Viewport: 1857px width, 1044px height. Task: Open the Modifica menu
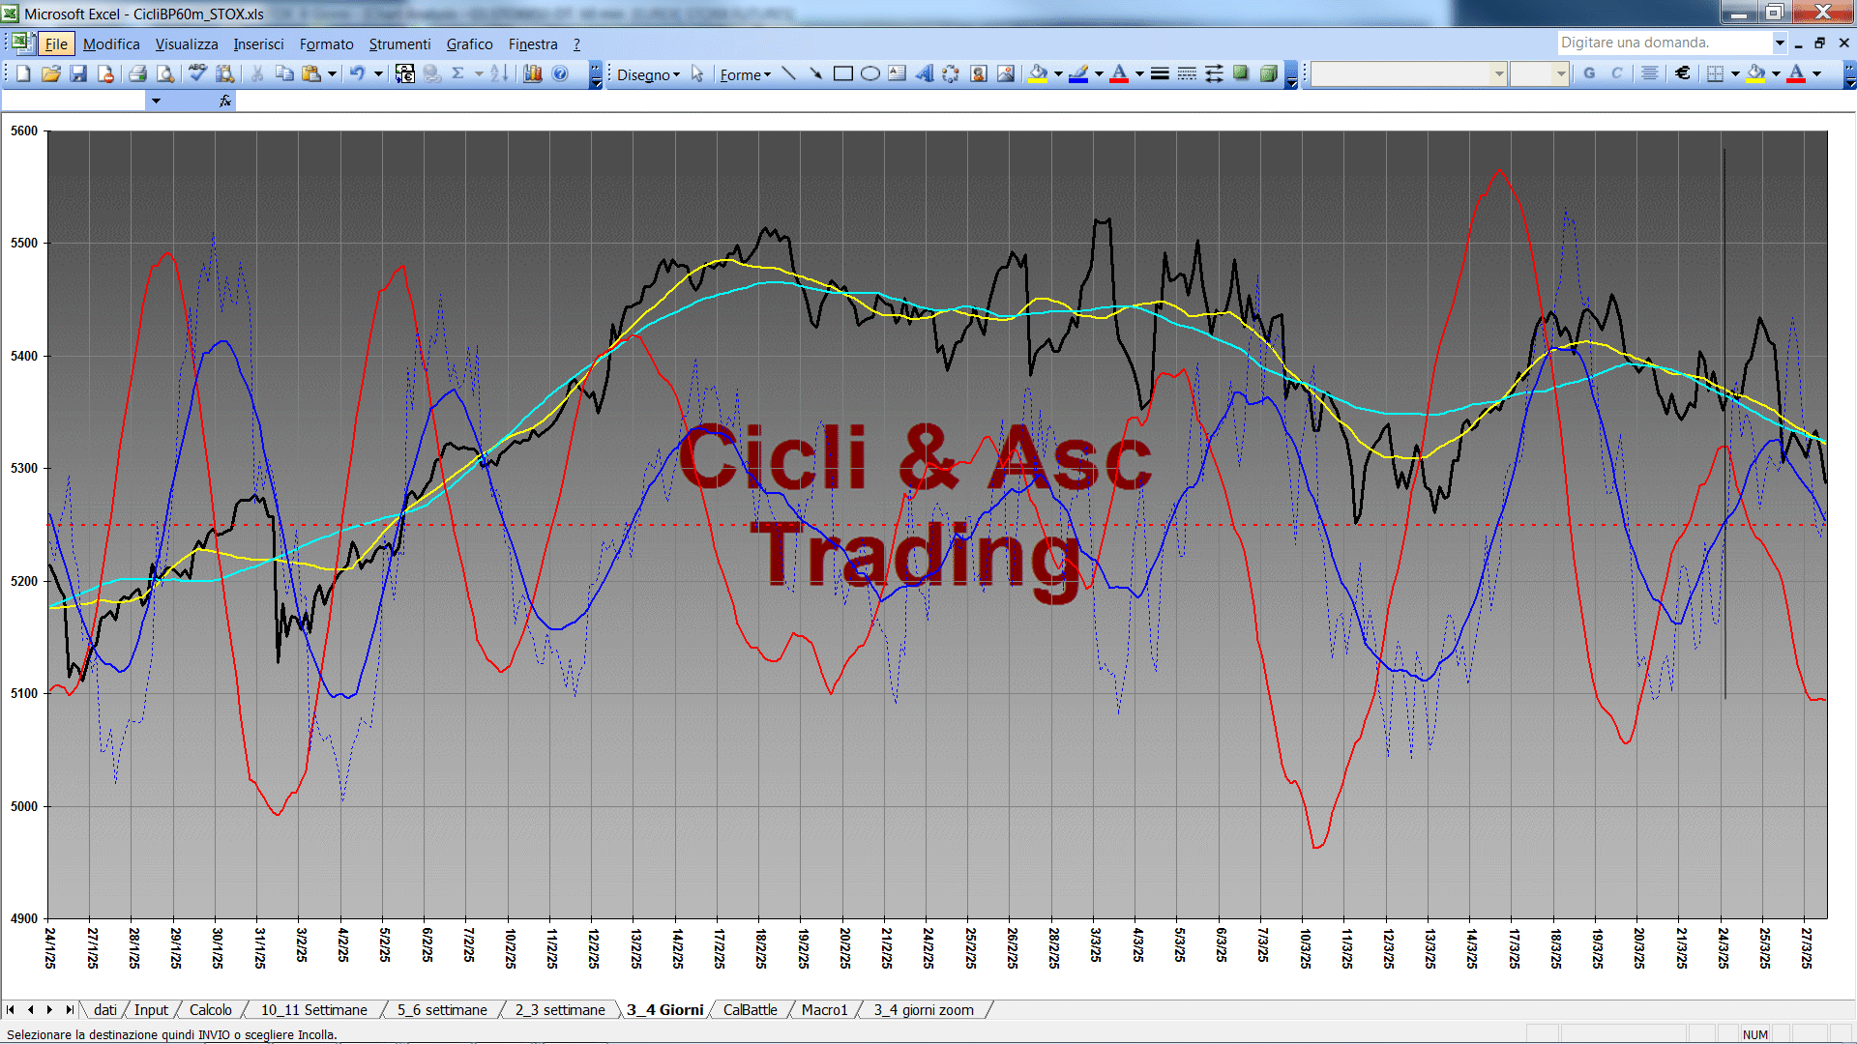point(111,43)
